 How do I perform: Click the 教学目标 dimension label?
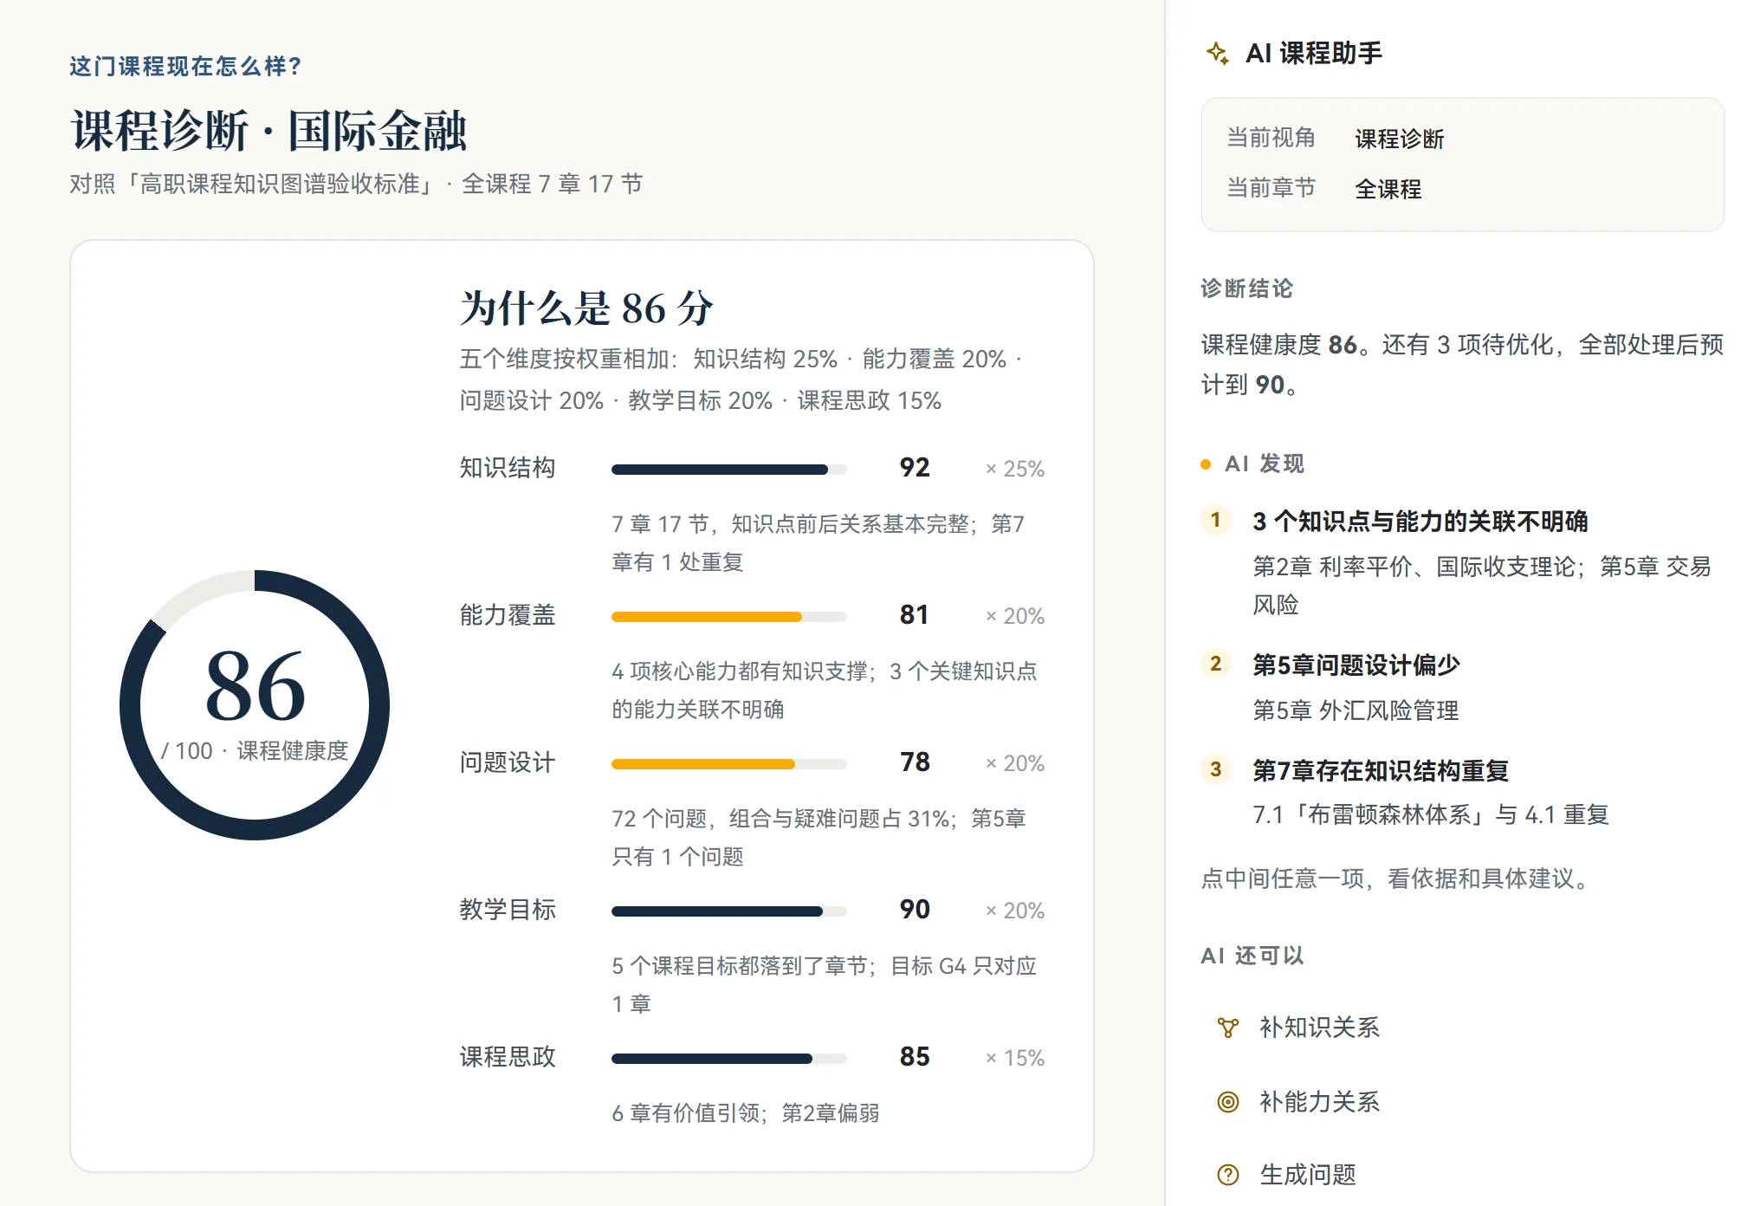point(508,910)
